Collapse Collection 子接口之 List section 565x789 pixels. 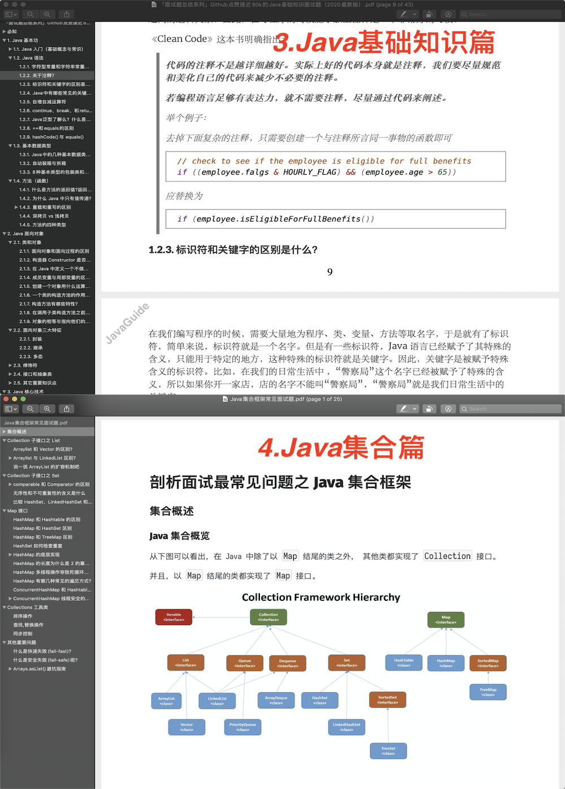click(x=5, y=440)
